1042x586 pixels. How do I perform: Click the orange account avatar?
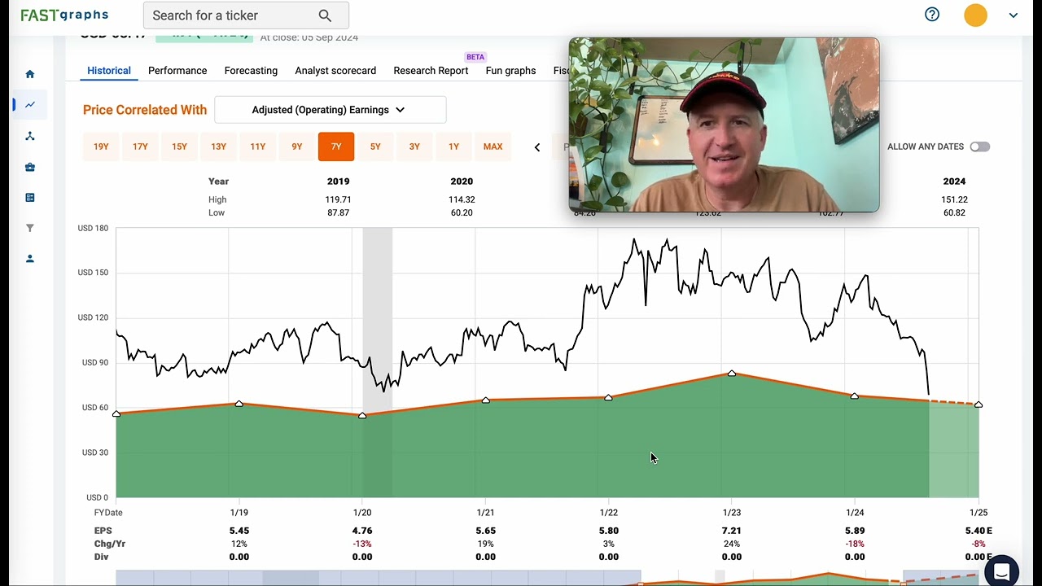click(x=975, y=15)
